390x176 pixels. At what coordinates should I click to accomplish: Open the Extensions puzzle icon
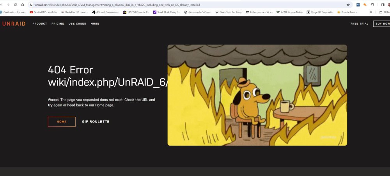point(372,5)
